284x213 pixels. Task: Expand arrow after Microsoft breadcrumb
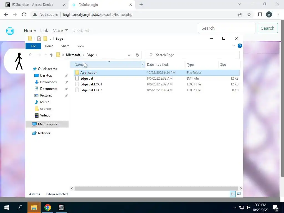click(83, 55)
